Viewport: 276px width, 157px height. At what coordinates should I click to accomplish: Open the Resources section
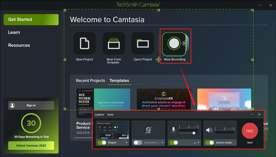pyautogui.click(x=19, y=45)
